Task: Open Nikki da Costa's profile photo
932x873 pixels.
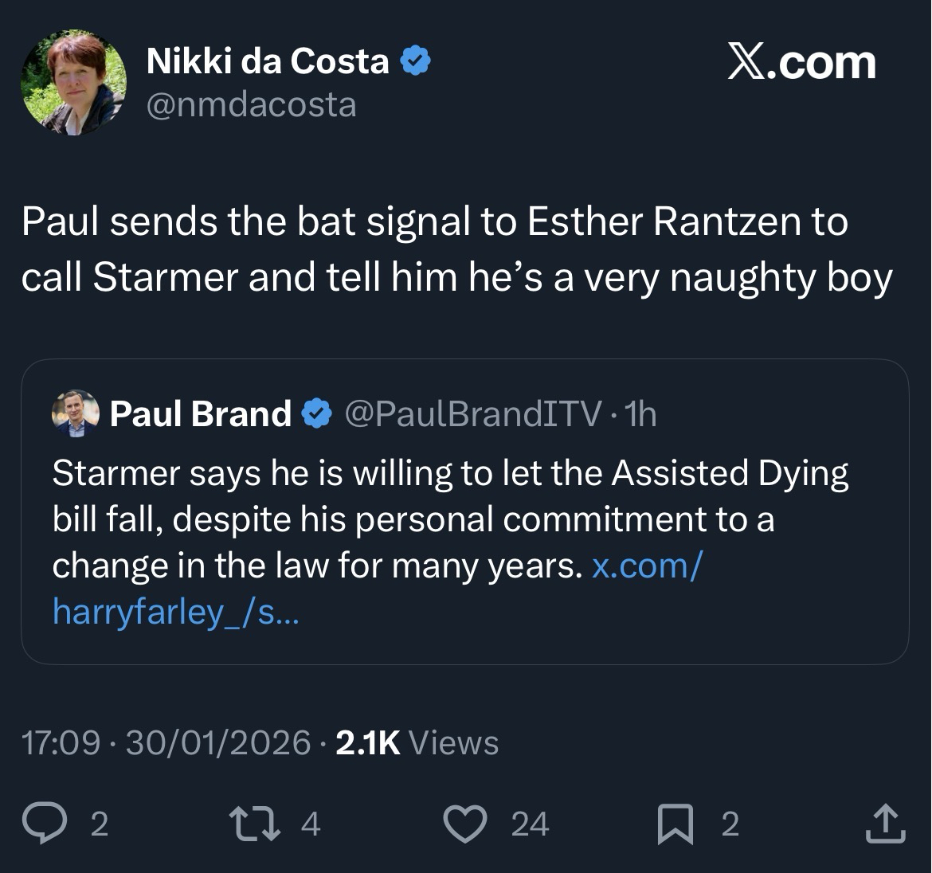Action: pos(73,83)
